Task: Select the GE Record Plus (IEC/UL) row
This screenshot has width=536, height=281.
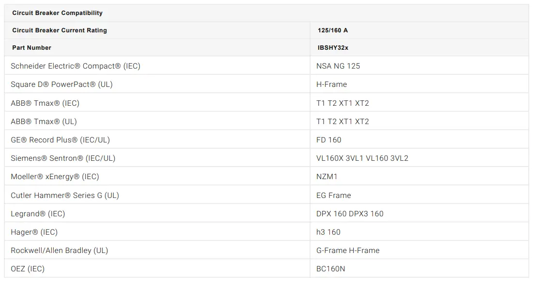Action: 60,140
